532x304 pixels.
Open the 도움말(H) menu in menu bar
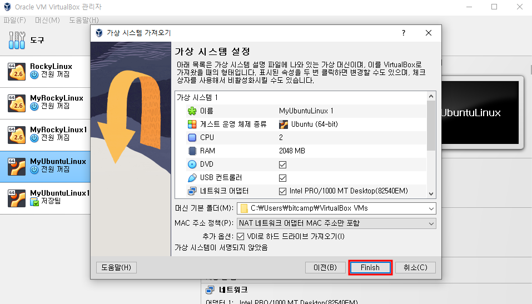tap(84, 21)
